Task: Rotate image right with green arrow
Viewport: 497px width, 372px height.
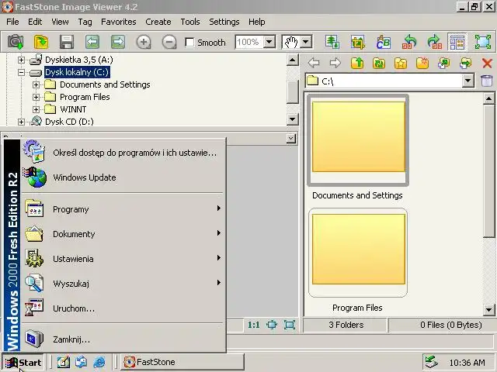Action: coord(435,42)
